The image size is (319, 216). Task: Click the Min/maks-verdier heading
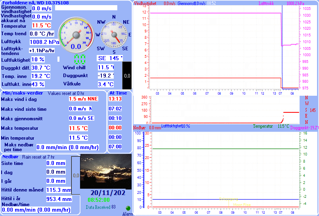coord(23,93)
